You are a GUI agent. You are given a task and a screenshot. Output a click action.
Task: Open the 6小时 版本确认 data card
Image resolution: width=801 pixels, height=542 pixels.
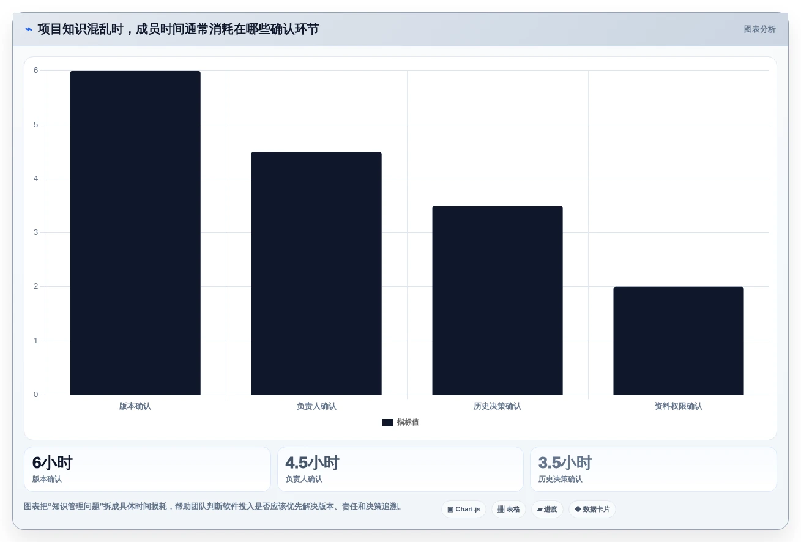pyautogui.click(x=147, y=469)
